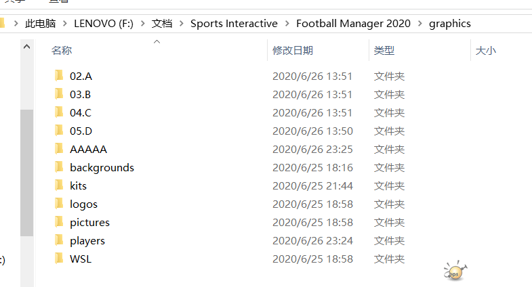Click the name kits
532x287 pixels.
pyautogui.click(x=78, y=186)
